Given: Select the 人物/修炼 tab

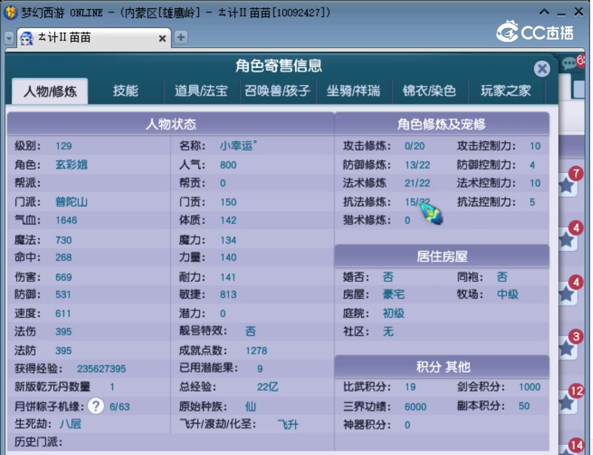Looking at the screenshot, I should pyautogui.click(x=50, y=91).
